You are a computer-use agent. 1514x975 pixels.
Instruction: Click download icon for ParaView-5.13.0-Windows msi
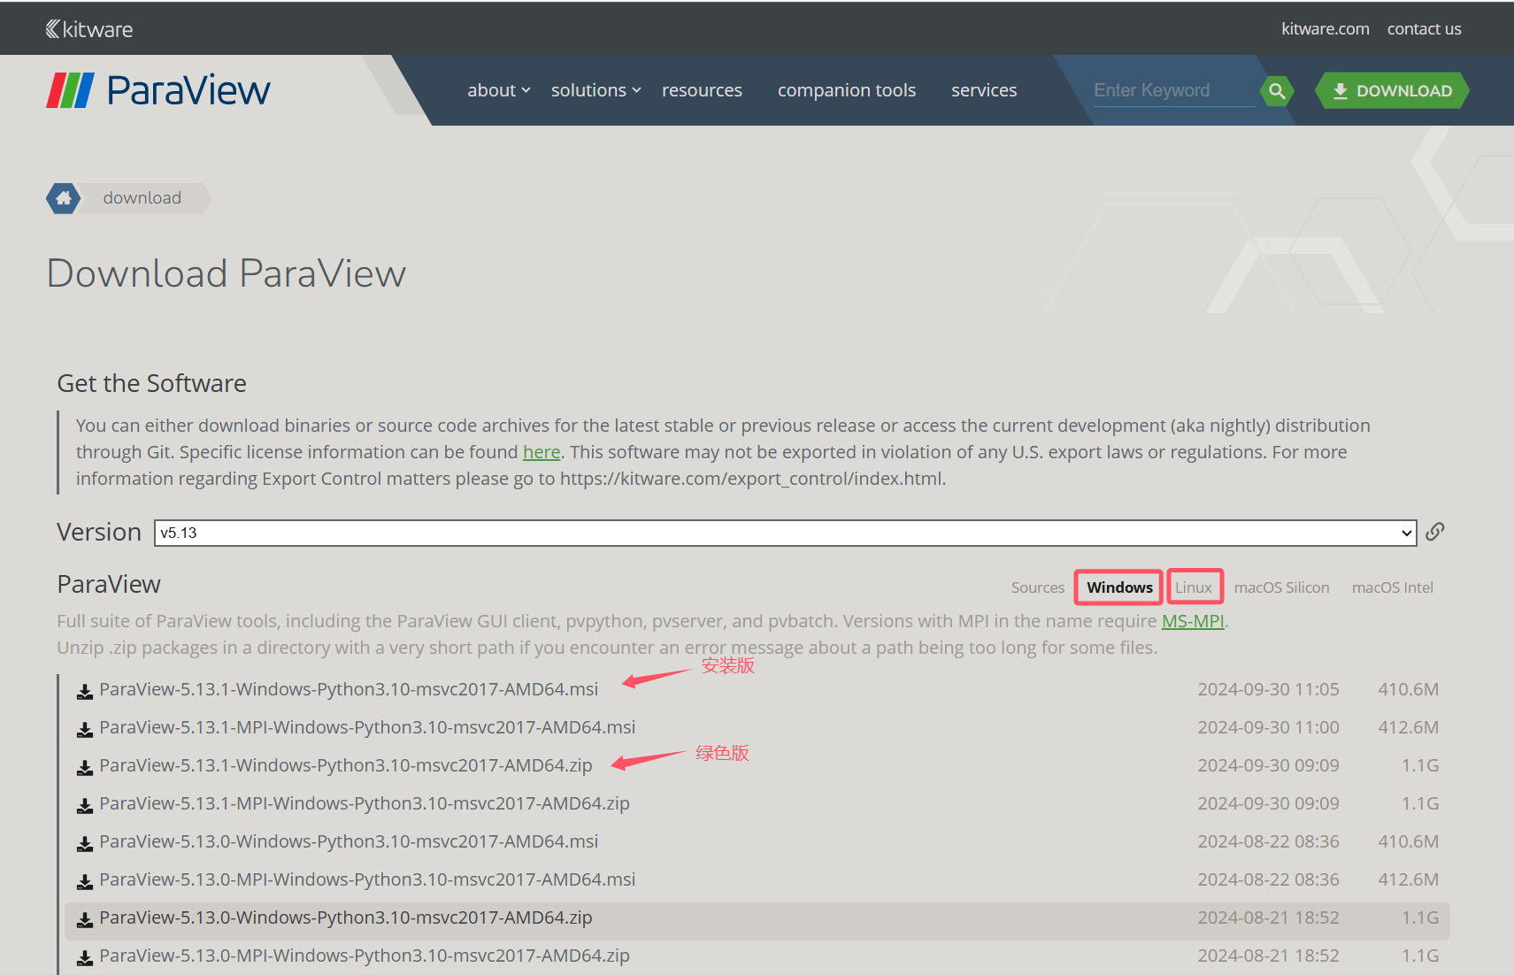point(85,843)
